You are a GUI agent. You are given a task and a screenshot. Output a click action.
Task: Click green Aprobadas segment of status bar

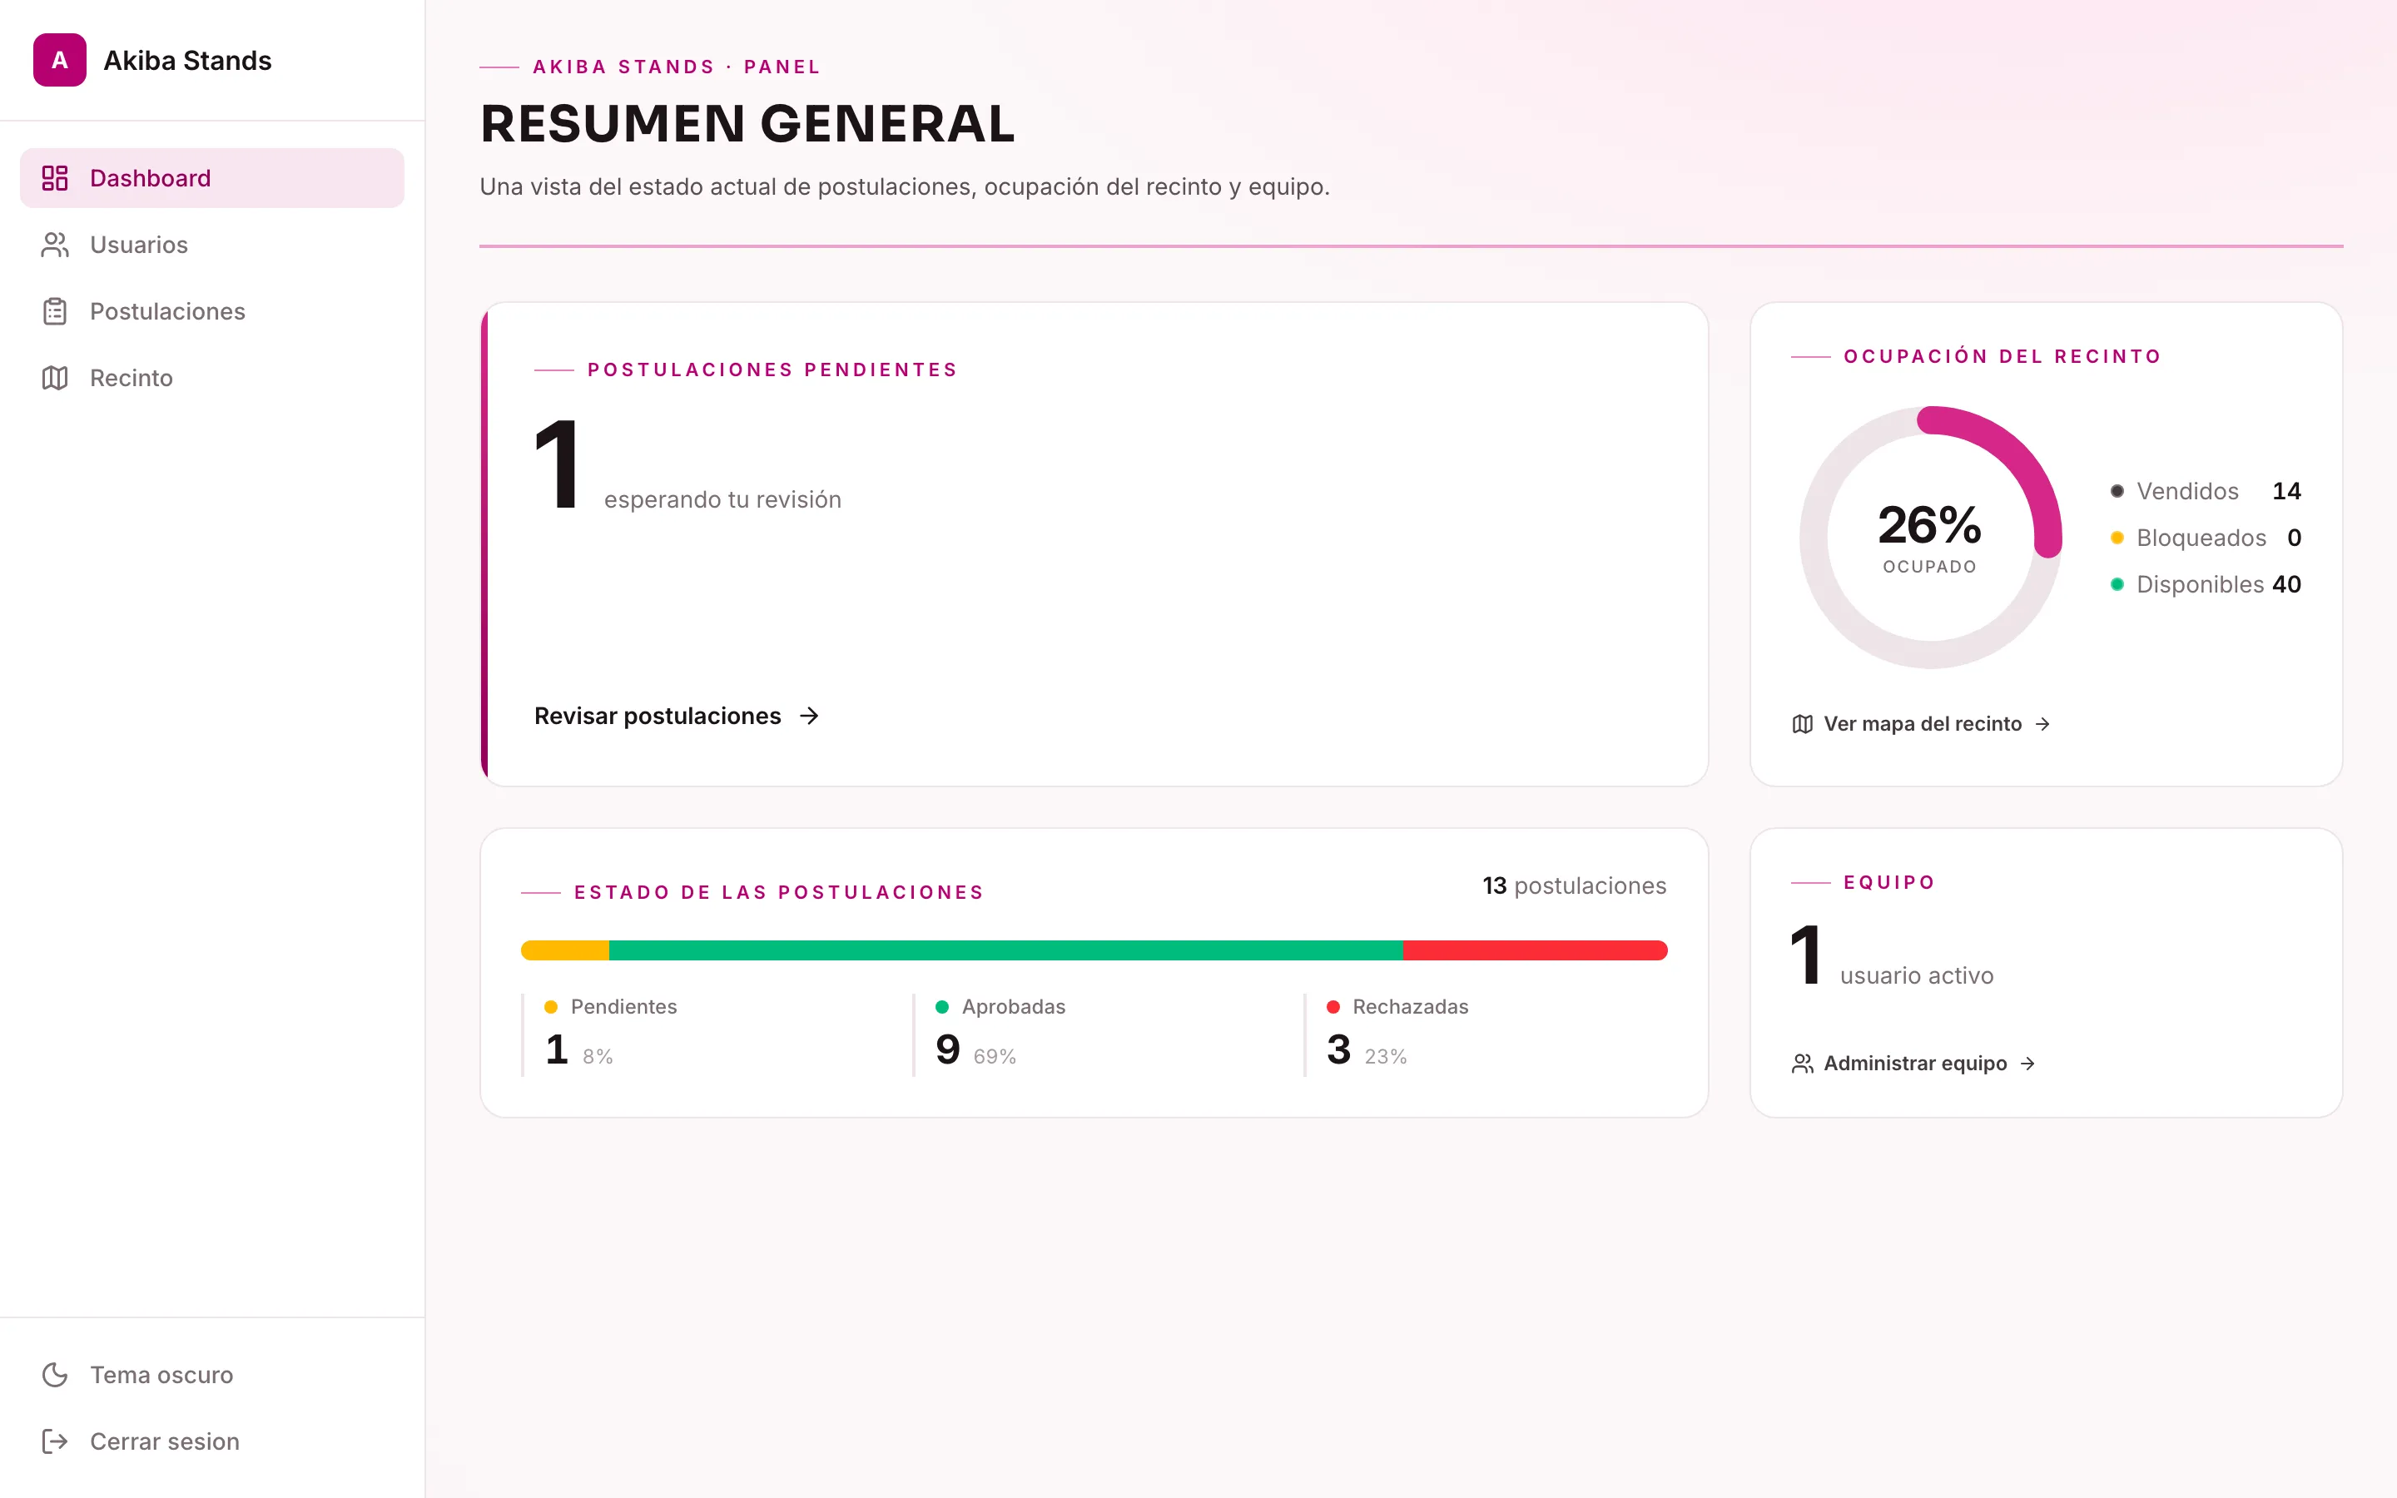coord(1005,950)
